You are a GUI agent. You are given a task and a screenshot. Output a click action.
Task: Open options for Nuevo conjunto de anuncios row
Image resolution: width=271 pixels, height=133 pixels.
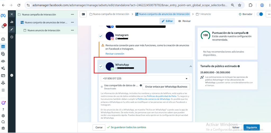[x=73, y=22]
